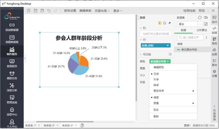This screenshot has height=129, width=219.
Task: Collapse the 列 section
Action: click(x=141, y=28)
